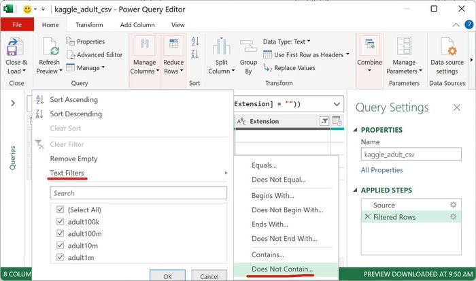Click the Manage Parameters icon
This screenshot has height=281, width=476.
[404, 46]
